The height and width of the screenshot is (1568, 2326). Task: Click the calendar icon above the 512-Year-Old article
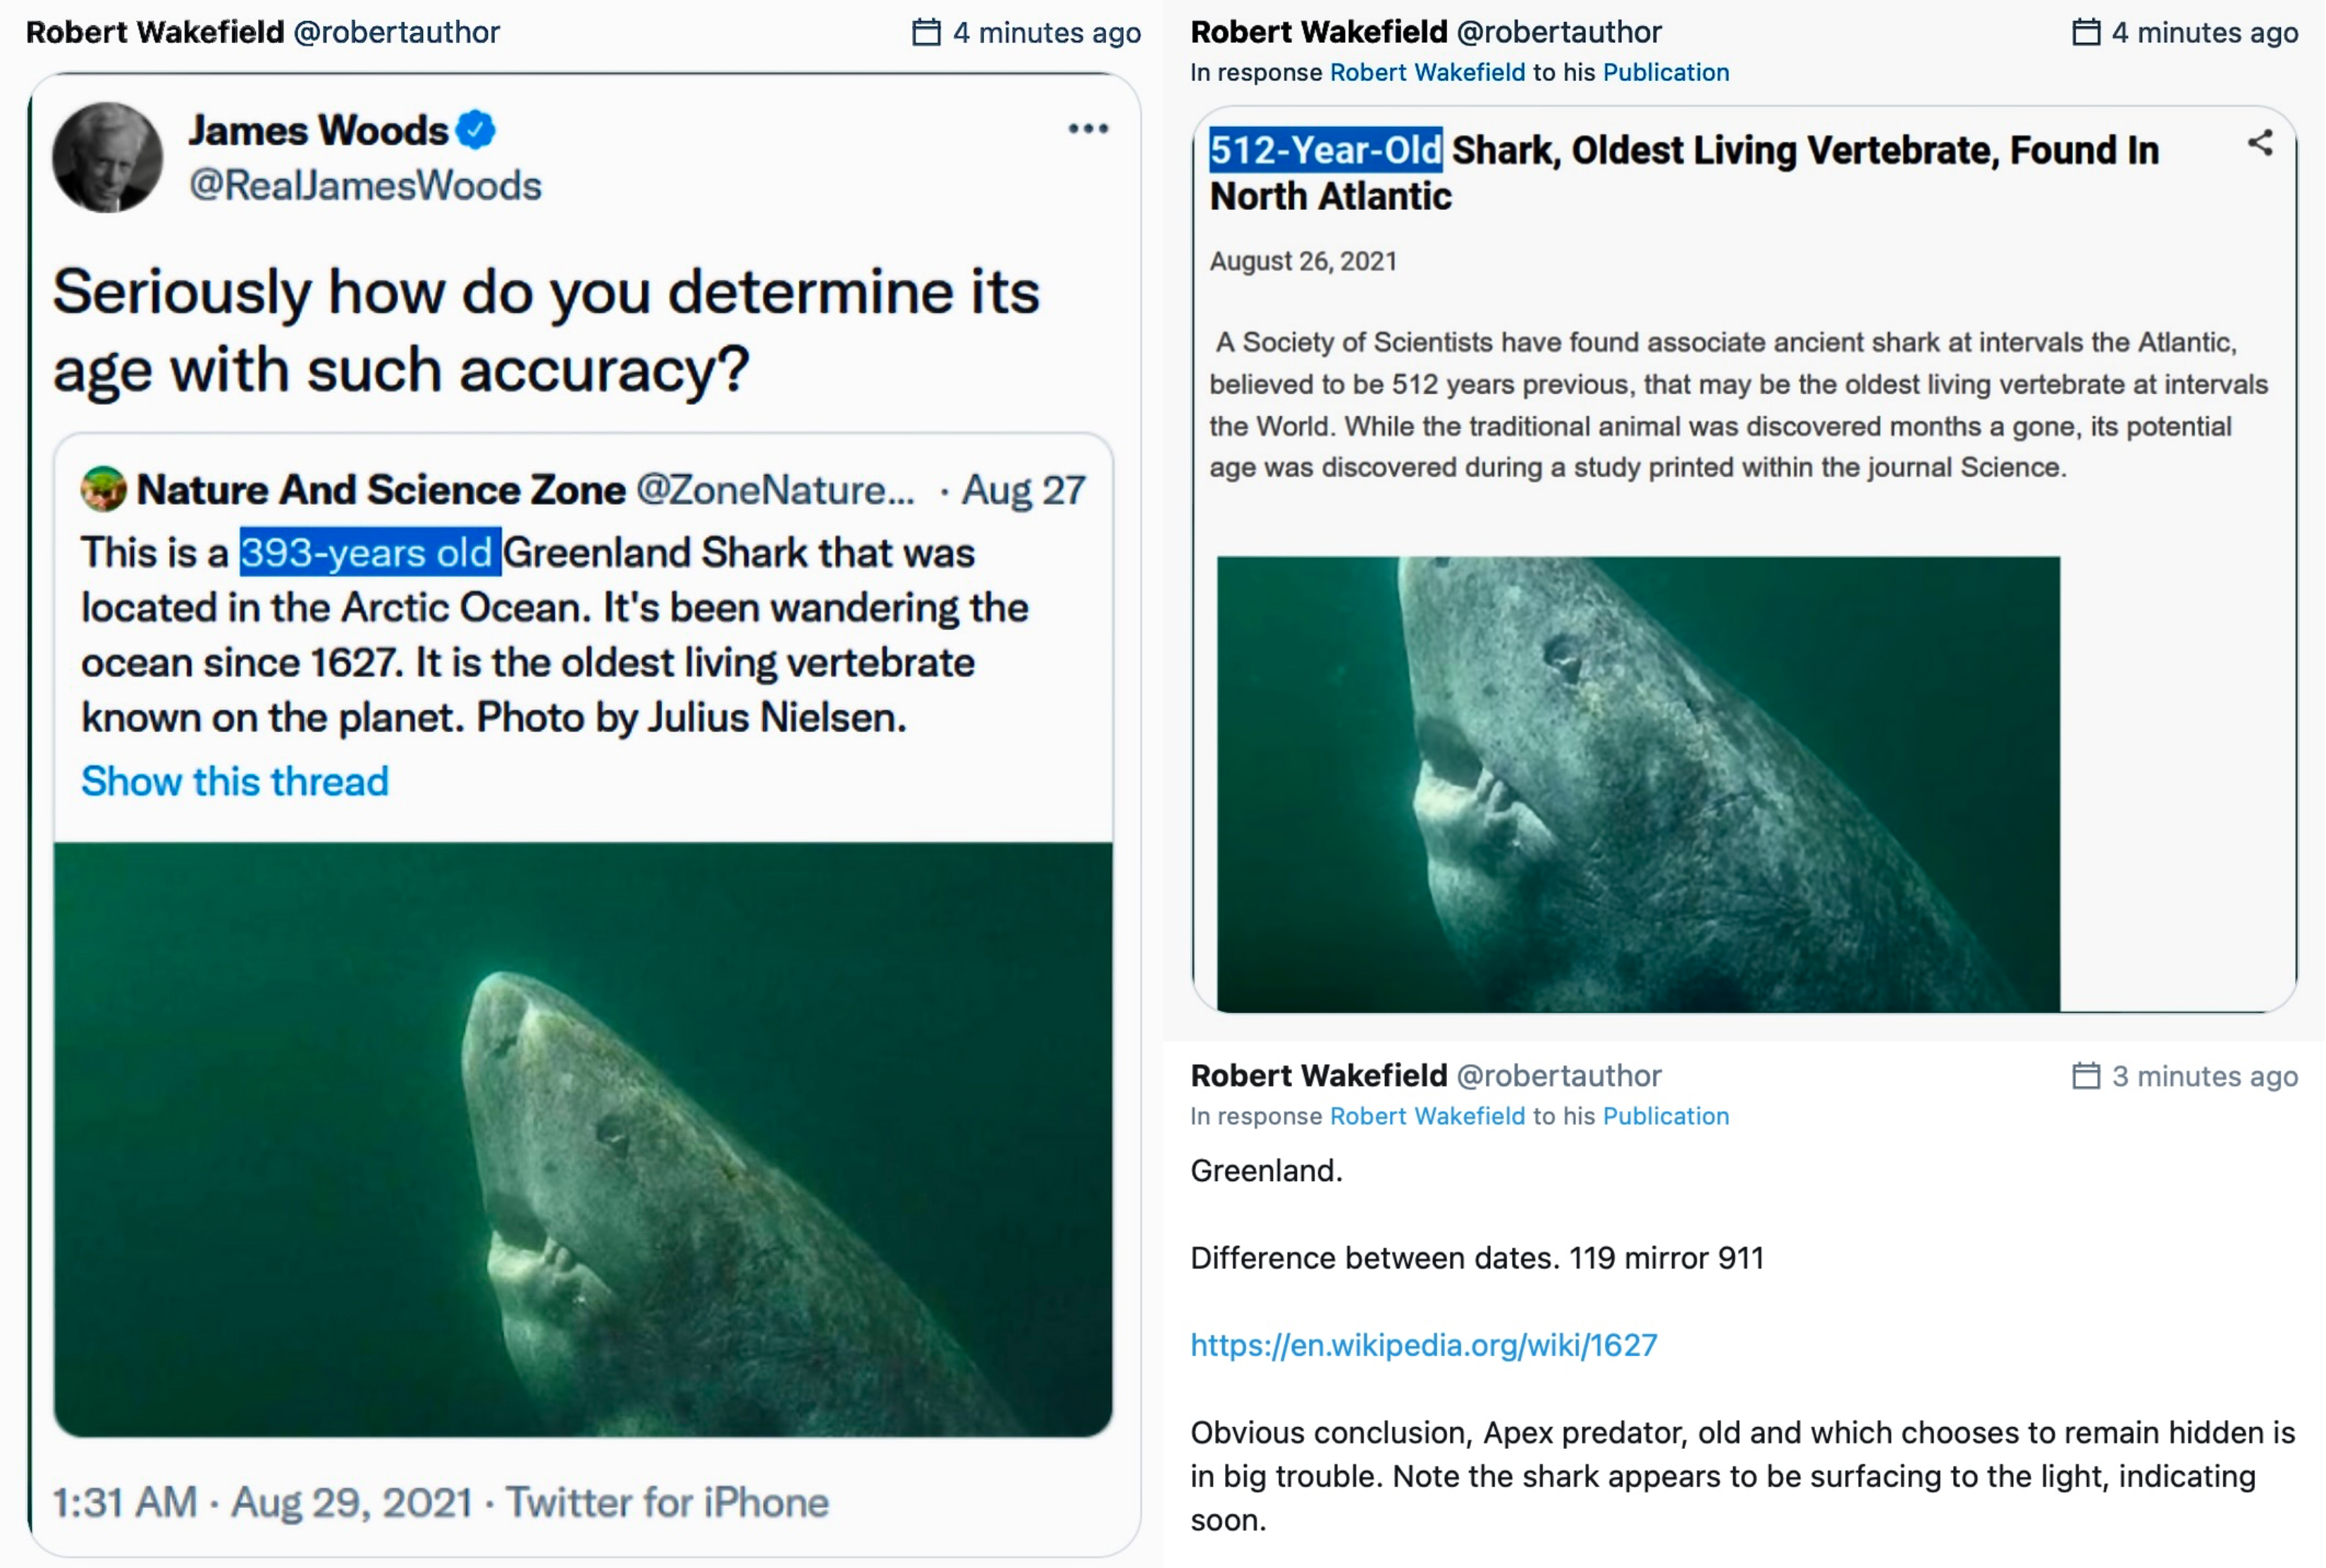click(x=2085, y=33)
